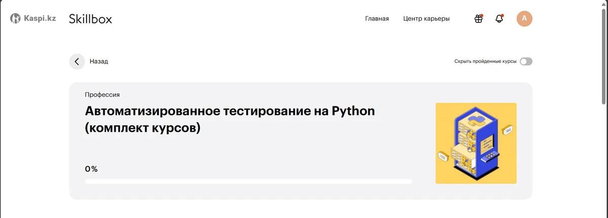The height and width of the screenshot is (218, 608).
Task: Open the gift box bonuses icon
Action: (x=478, y=19)
